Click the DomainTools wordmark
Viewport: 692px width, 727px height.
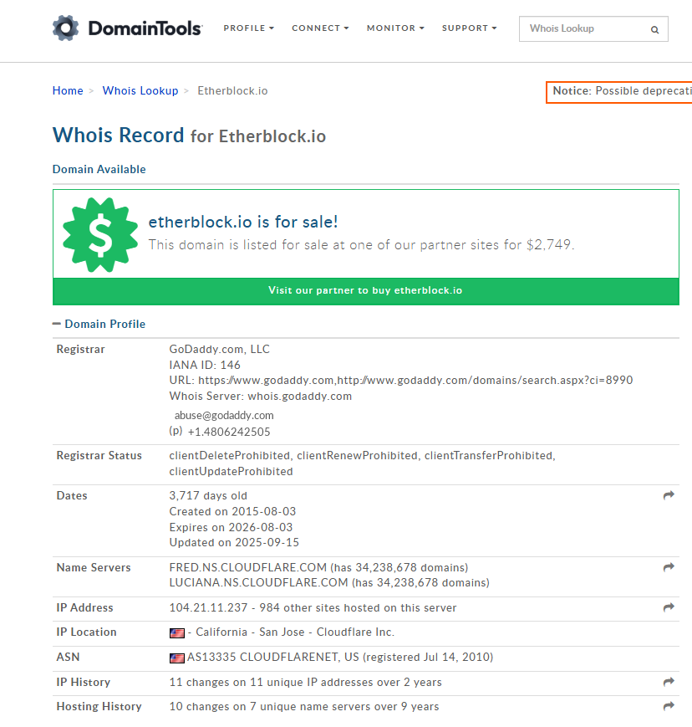pos(145,28)
